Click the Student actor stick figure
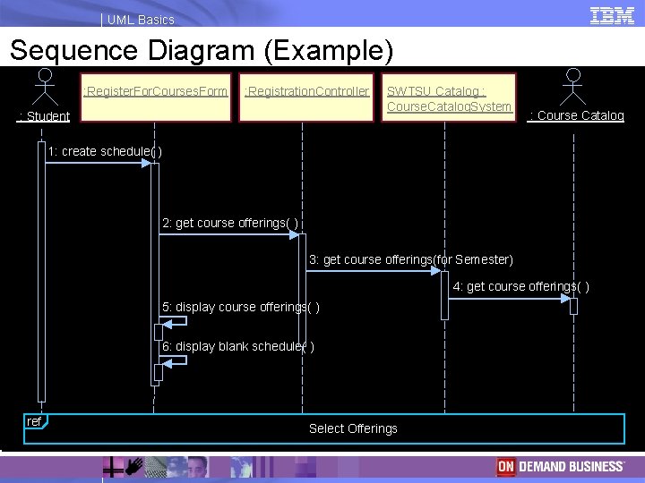 pyautogui.click(x=45, y=87)
